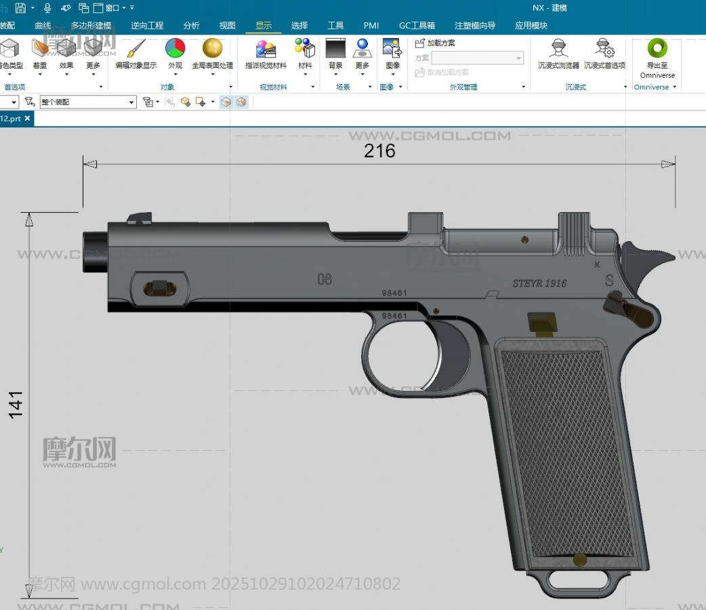Open the Global Surface Treatment (全局表面处理) gold sphere

212,49
